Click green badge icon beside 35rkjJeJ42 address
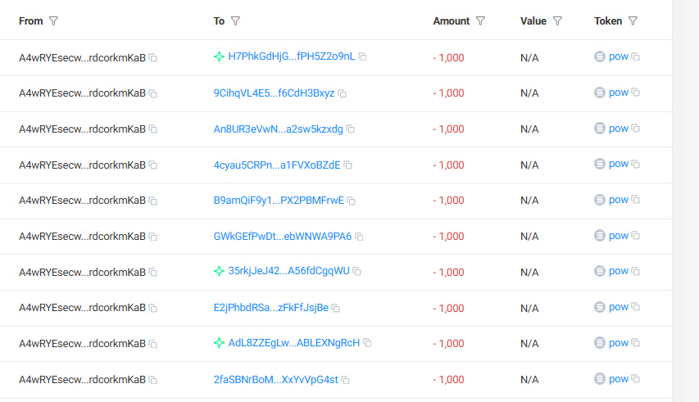Viewport: 699px width, 402px height. point(219,271)
